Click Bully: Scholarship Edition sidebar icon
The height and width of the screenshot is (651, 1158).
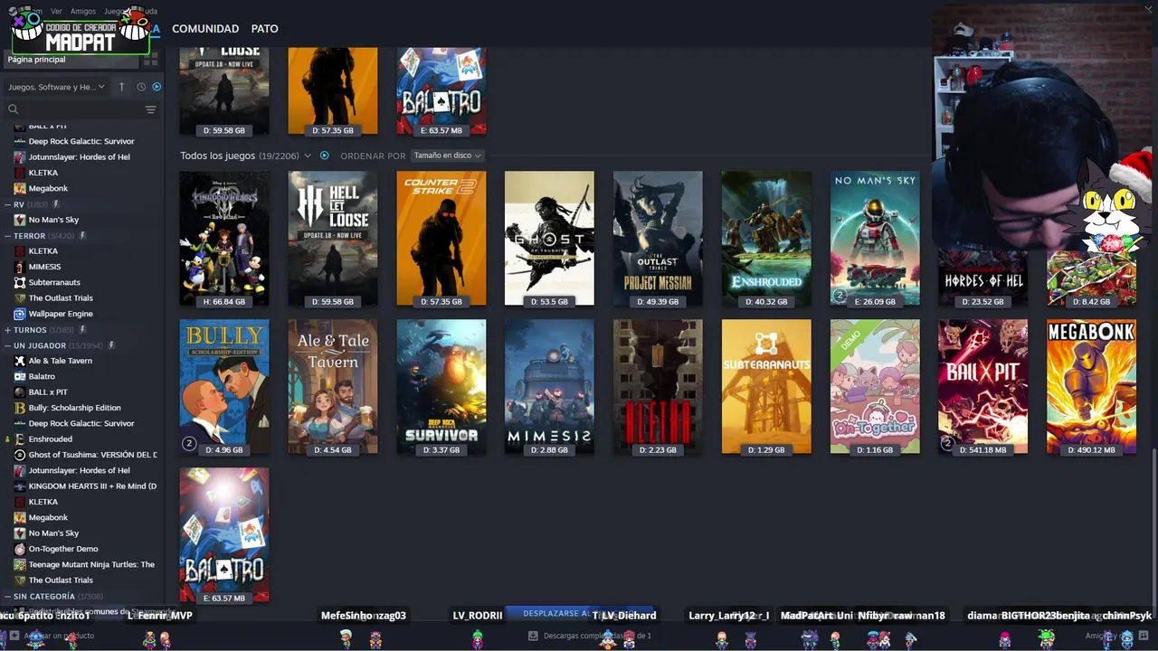tap(20, 408)
